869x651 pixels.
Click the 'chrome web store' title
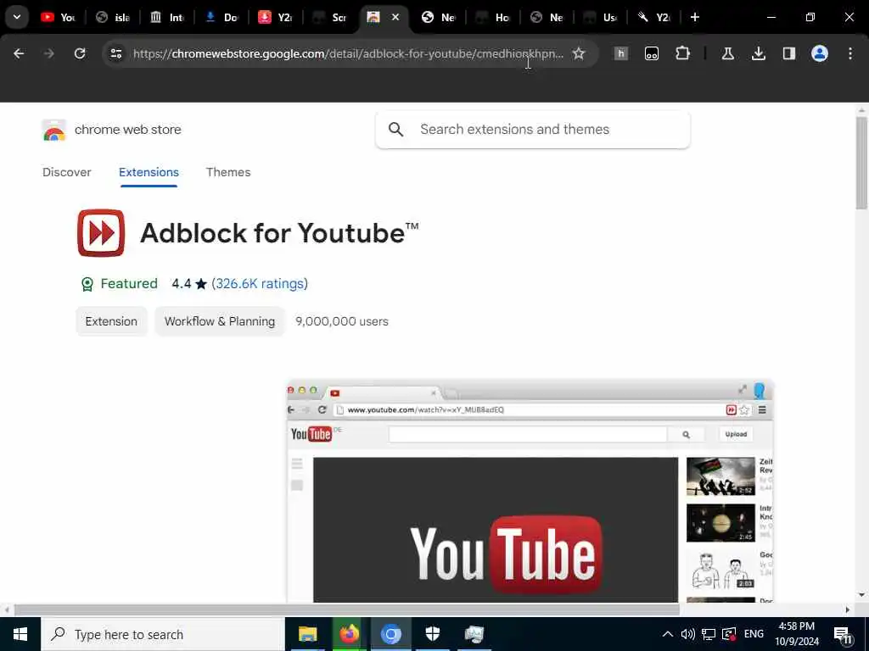[x=128, y=130]
